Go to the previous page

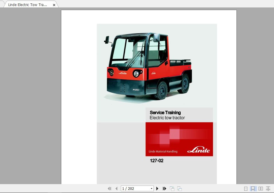(116, 188)
